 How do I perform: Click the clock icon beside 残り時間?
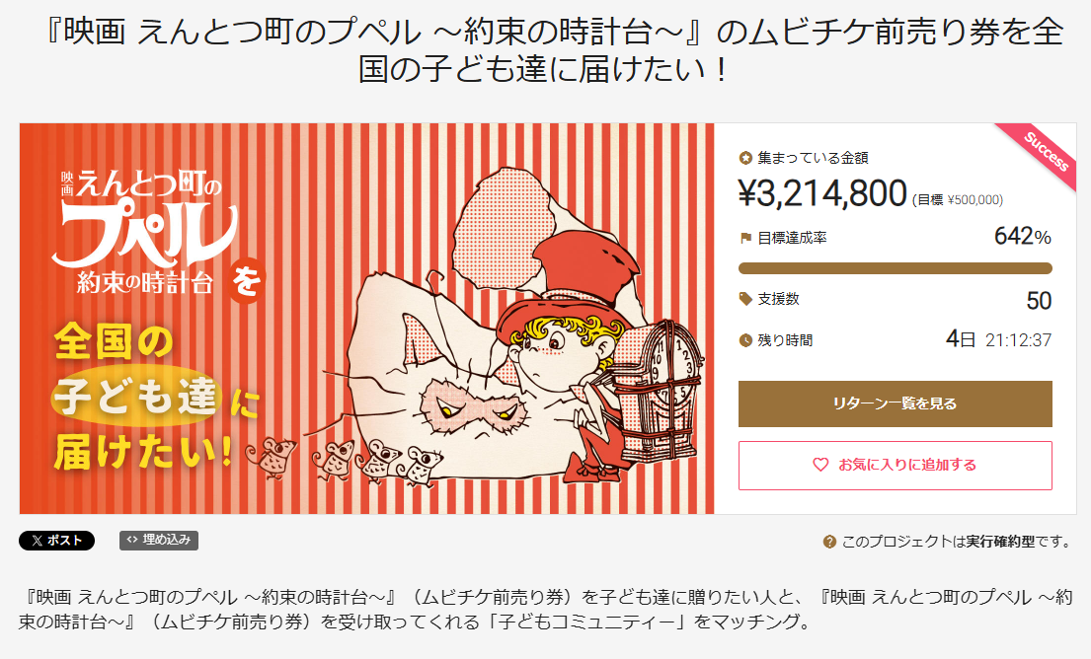click(x=745, y=340)
